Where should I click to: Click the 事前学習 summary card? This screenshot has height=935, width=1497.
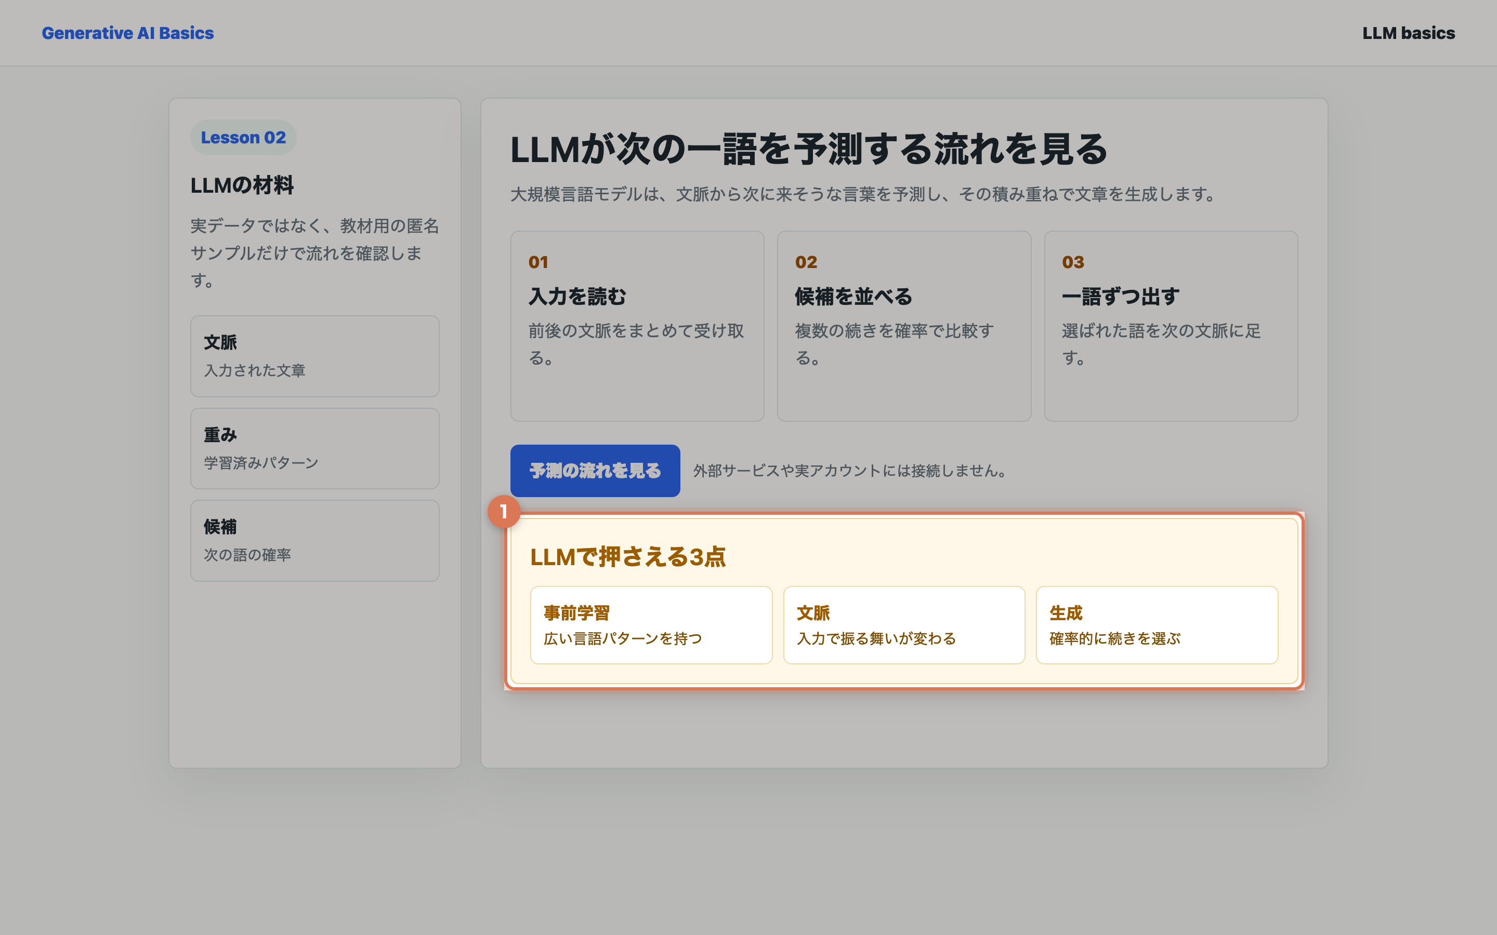651,625
